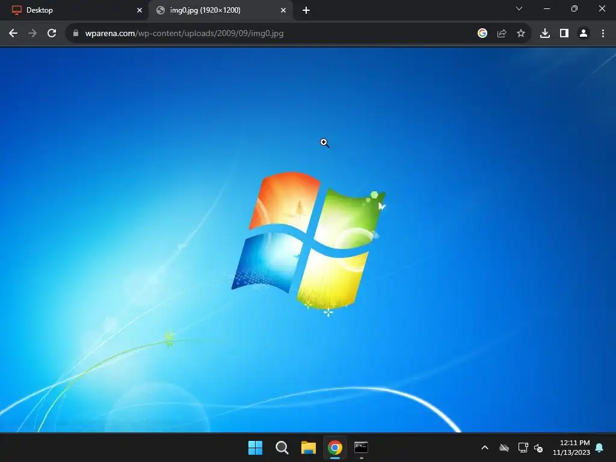This screenshot has height=462, width=616.
Task: Open Chrome three-dot menu
Action: (603, 34)
